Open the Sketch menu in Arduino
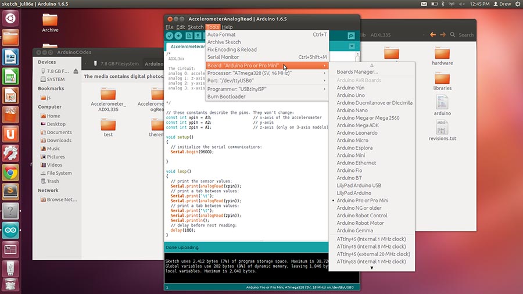The width and height of the screenshot is (523, 294). coord(195,27)
